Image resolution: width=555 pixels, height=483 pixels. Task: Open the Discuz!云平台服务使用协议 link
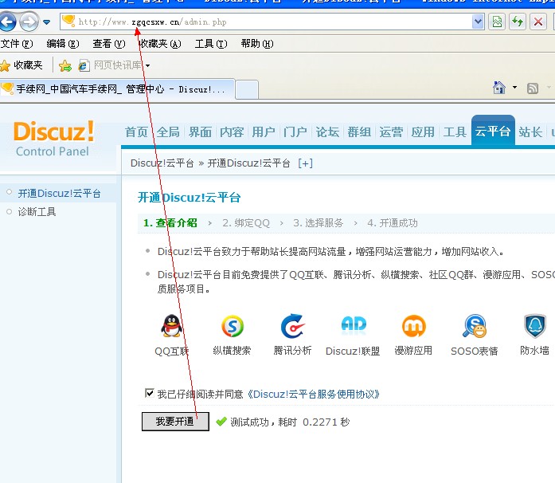pyautogui.click(x=313, y=394)
